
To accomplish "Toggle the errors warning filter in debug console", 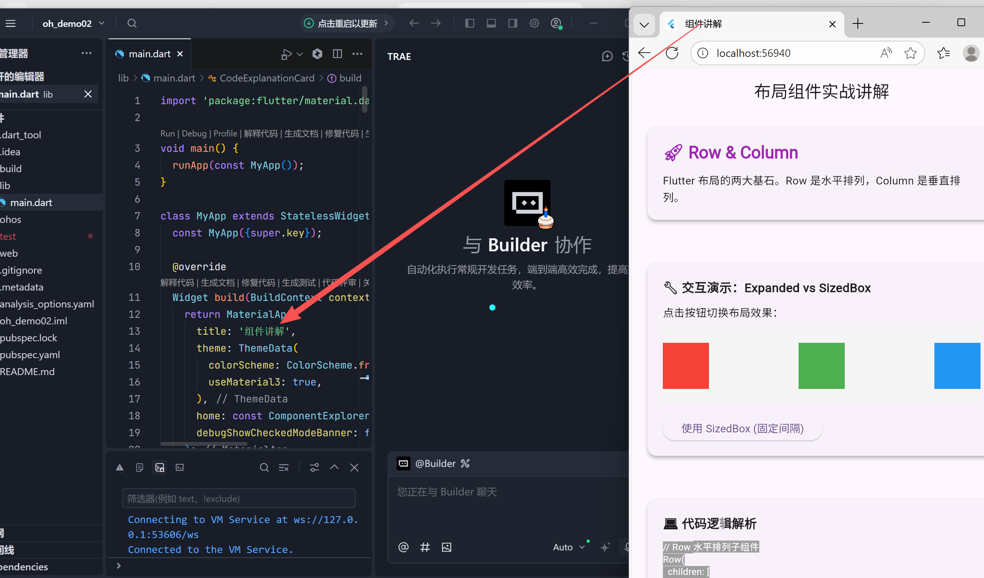I will click(120, 467).
